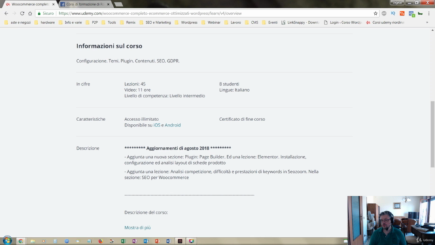Expand description with 'Mostra di più'

(137, 227)
